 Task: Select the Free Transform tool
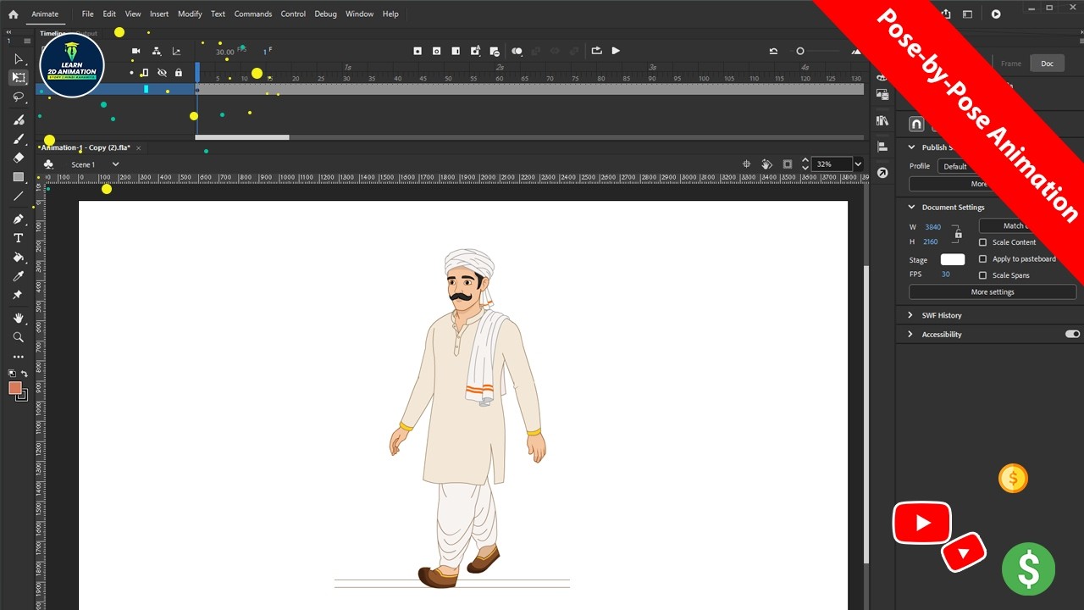pyautogui.click(x=19, y=78)
